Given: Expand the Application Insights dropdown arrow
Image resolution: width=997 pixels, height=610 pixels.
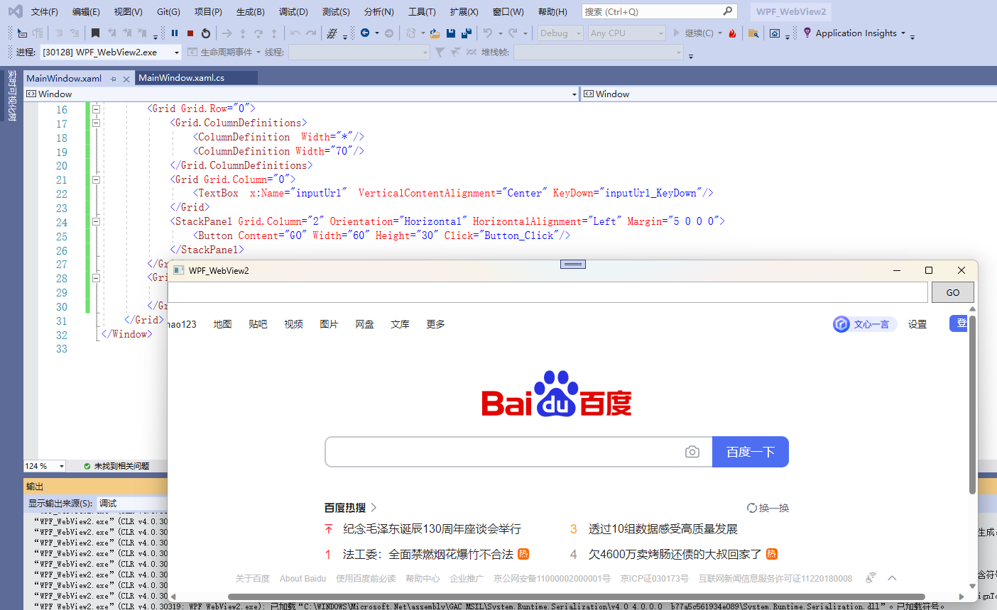Looking at the screenshot, I should (x=903, y=33).
